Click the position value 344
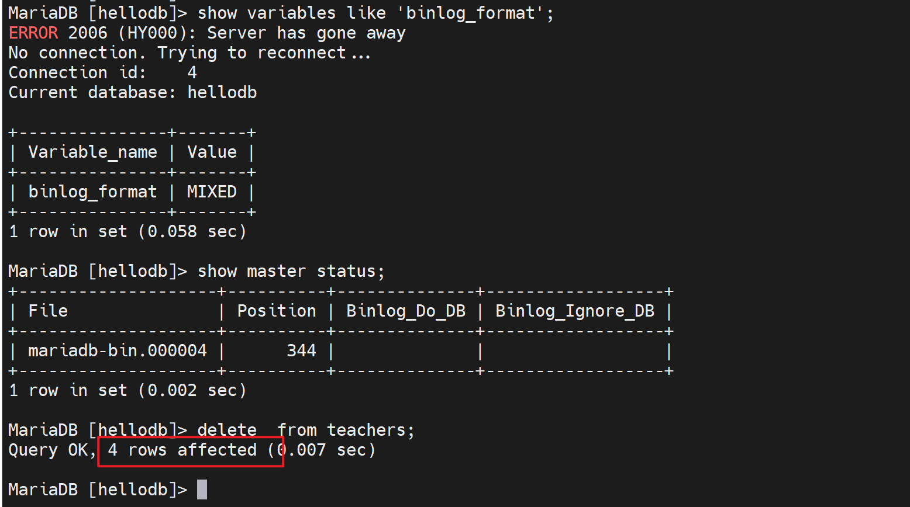The height and width of the screenshot is (507, 910). (301, 350)
